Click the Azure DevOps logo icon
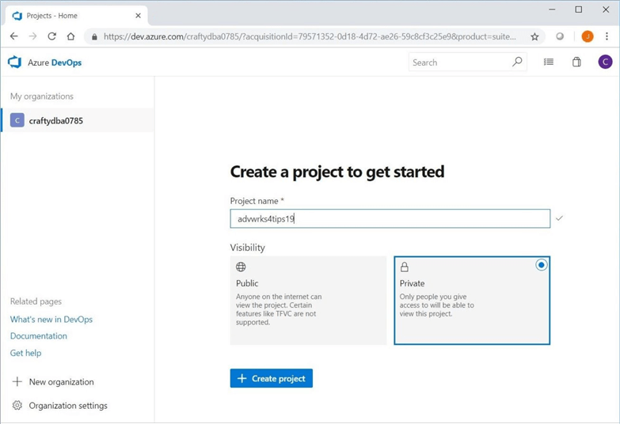 coord(14,62)
